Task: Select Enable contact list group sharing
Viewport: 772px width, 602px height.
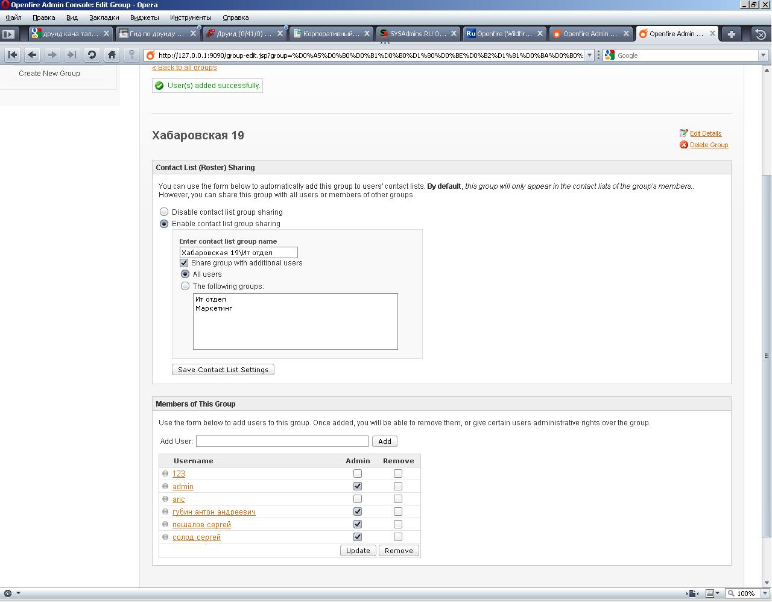Action: 164,223
